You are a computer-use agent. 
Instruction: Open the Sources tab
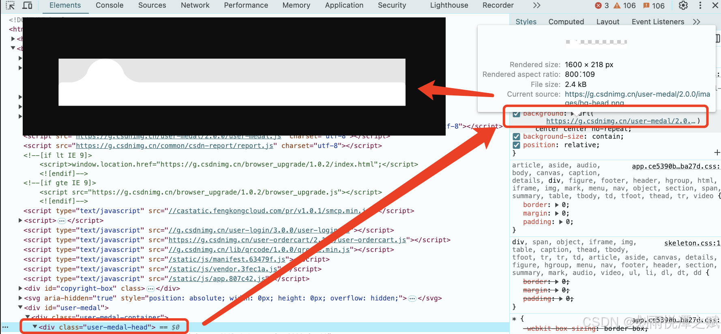[152, 5]
